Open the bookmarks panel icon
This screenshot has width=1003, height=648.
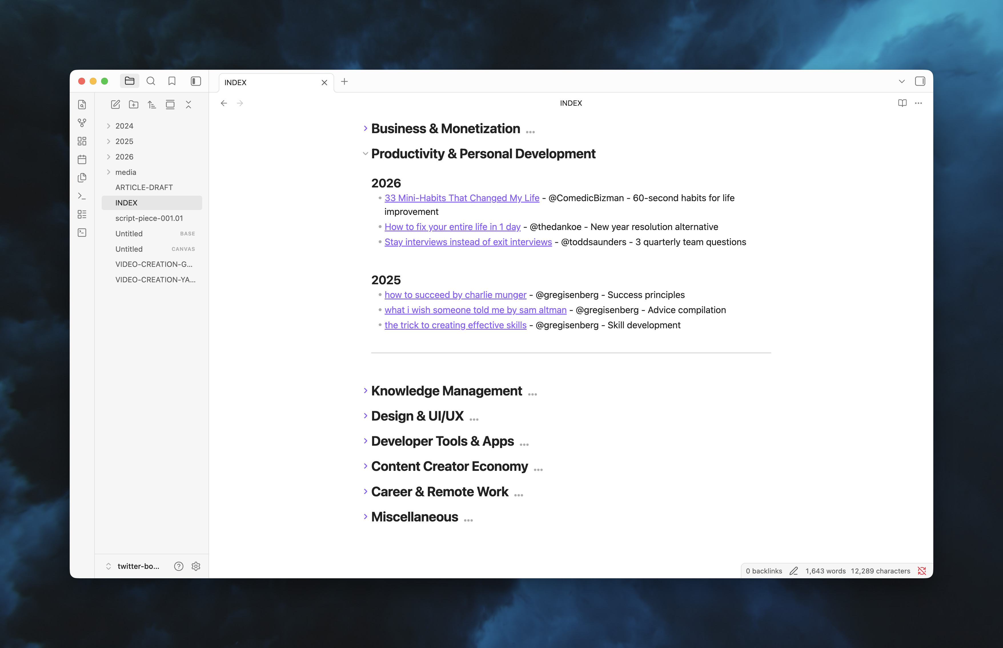point(172,81)
